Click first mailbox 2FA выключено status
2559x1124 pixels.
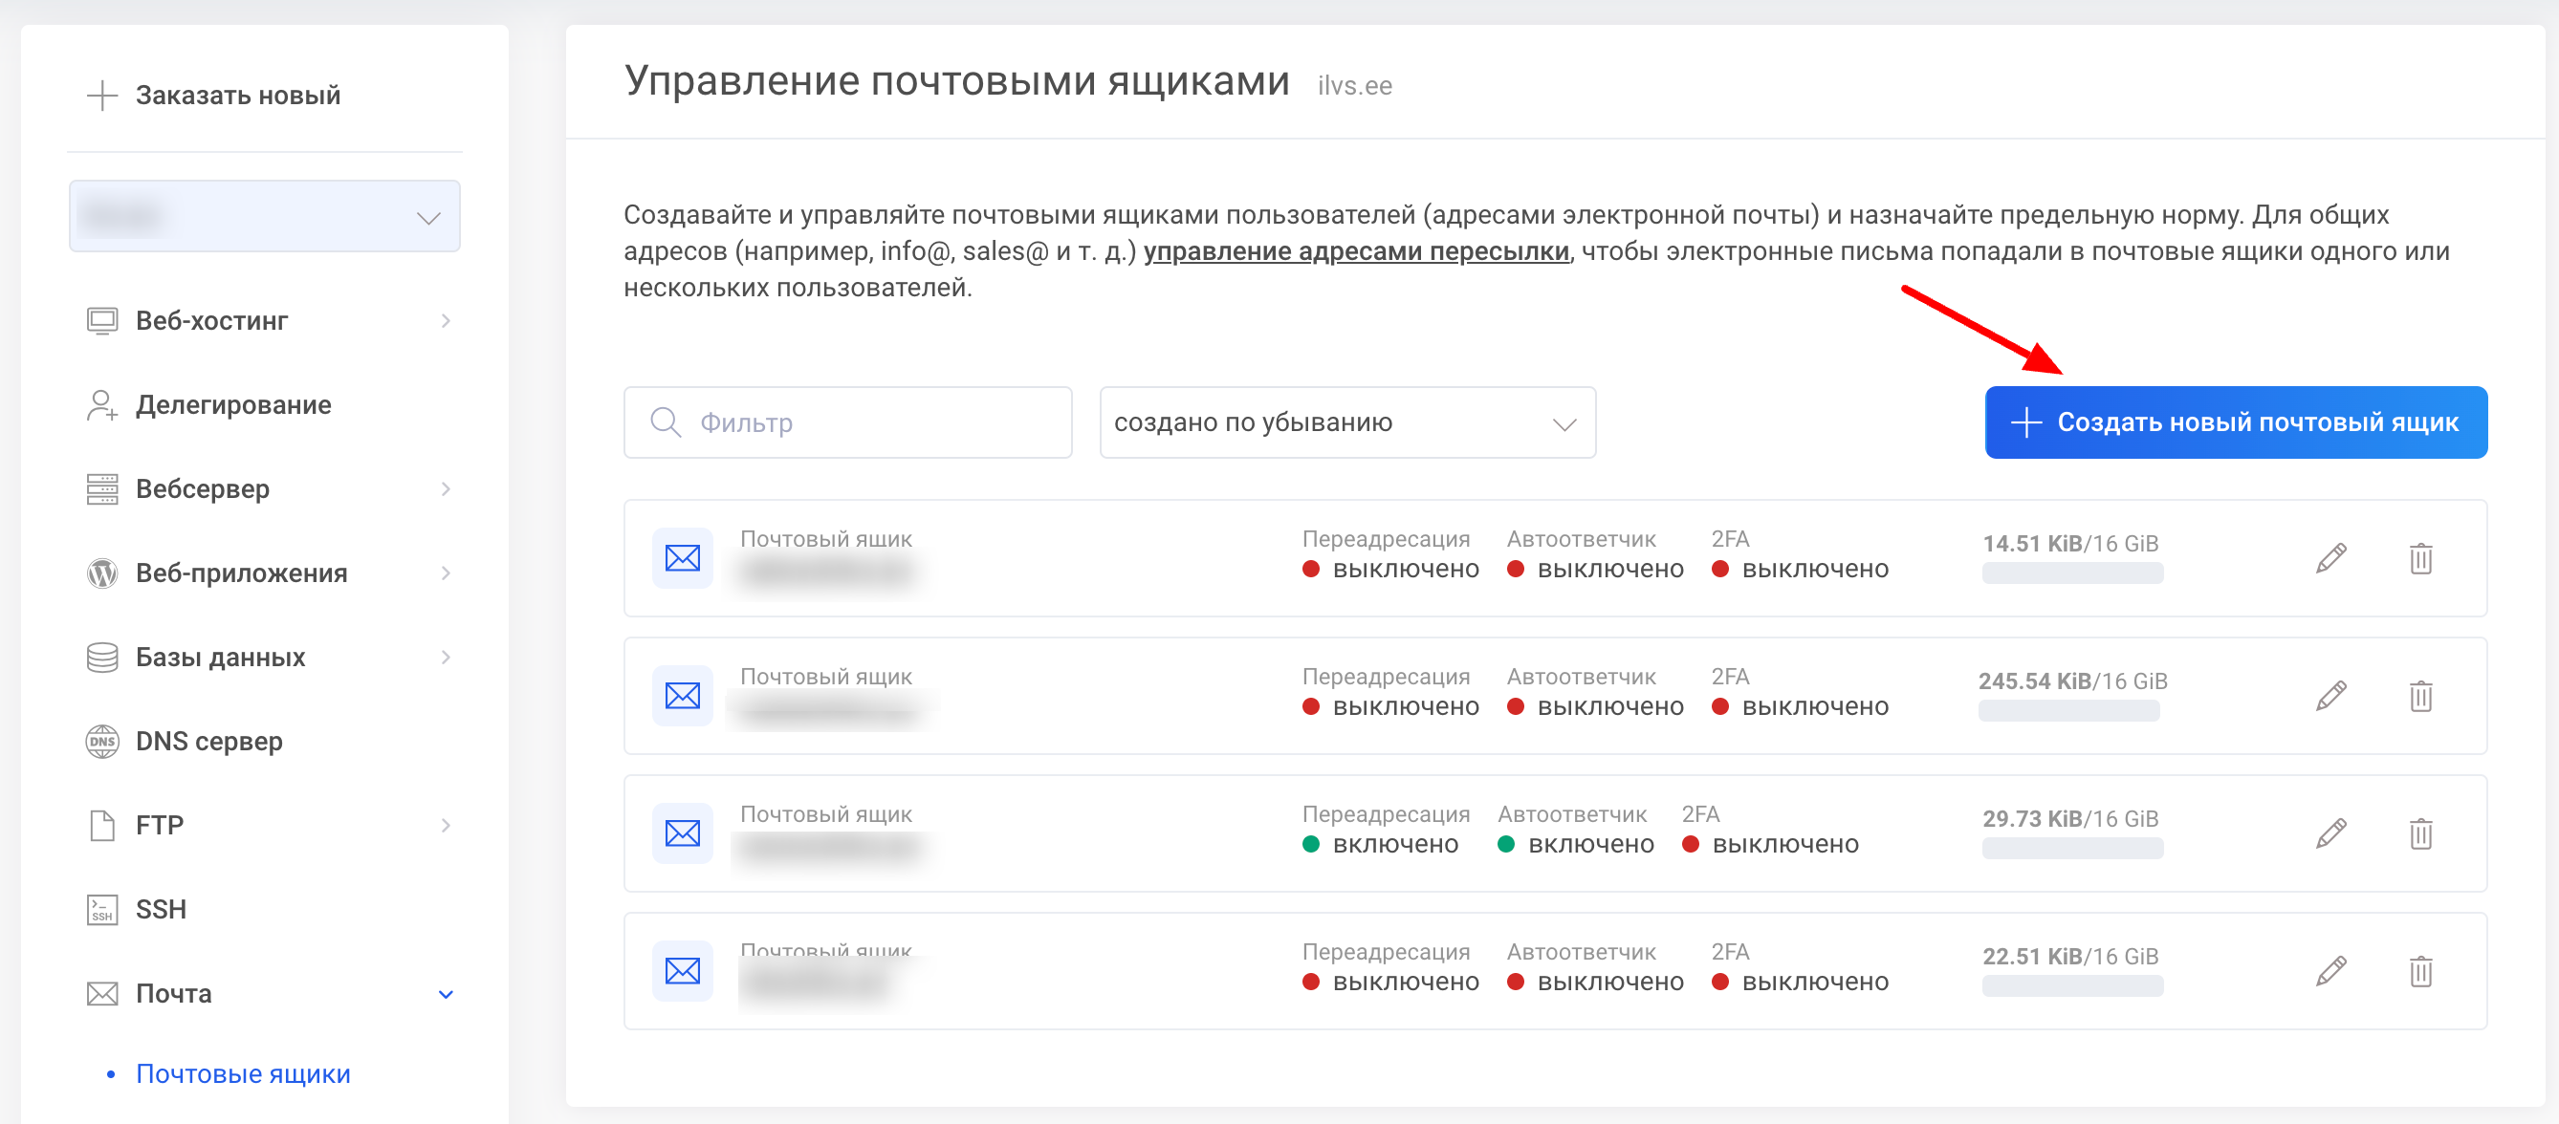pos(1799,570)
